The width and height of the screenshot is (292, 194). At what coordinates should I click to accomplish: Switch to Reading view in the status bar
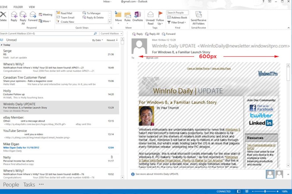point(246,191)
